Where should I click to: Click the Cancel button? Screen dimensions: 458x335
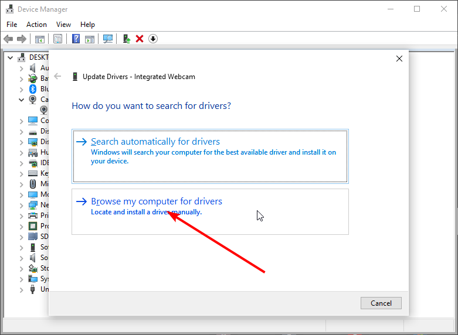coord(381,303)
